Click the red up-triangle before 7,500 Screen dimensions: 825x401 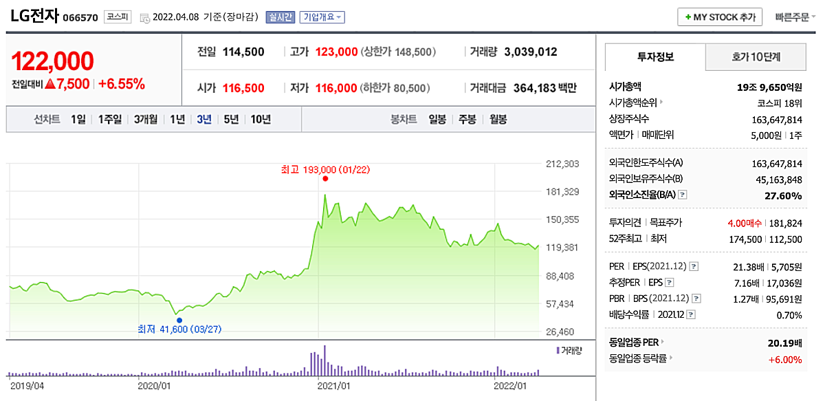pyautogui.click(x=49, y=84)
